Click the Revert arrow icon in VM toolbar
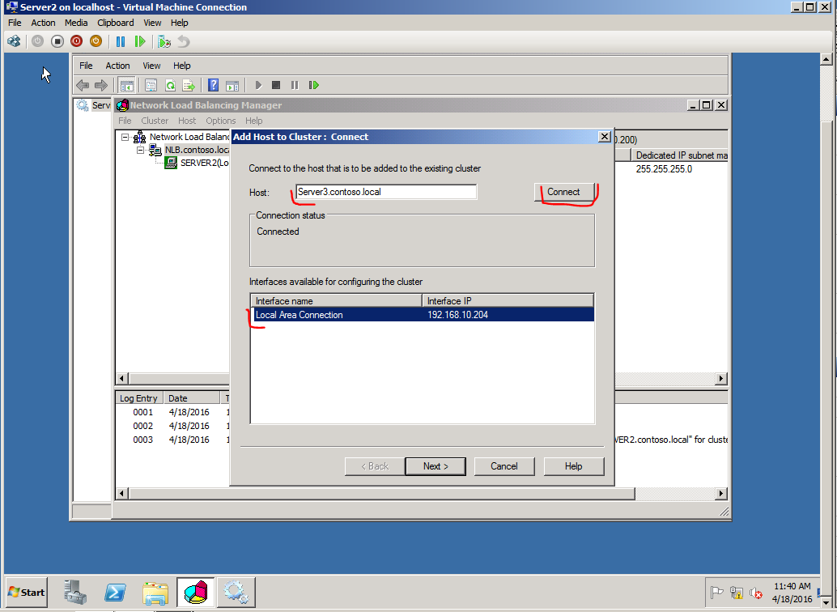Screen dimensions: 837x612 184,41
